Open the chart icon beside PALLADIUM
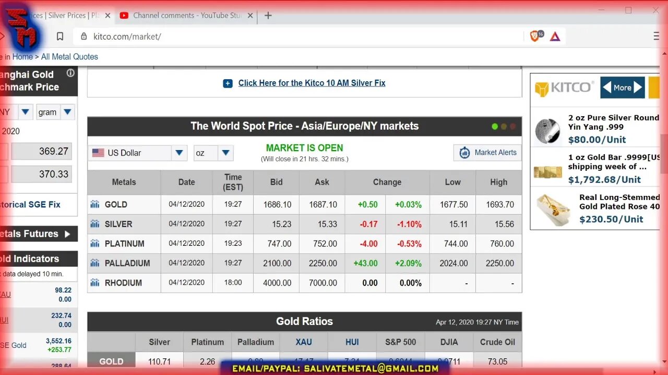 (94, 263)
